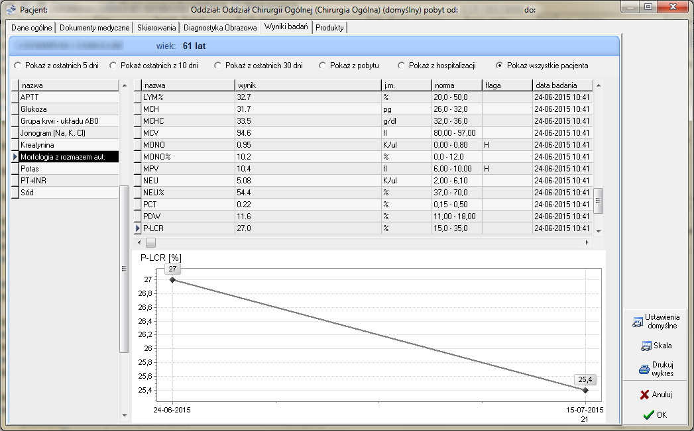Click the MONO result row name

pyautogui.click(x=154, y=145)
